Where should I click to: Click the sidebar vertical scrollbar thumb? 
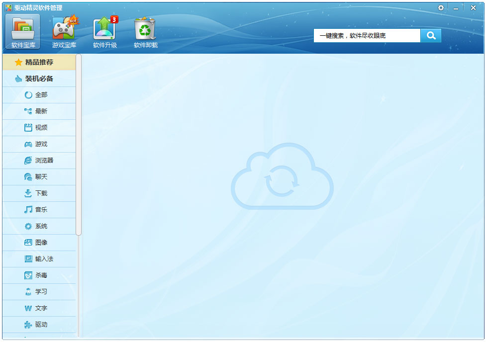[x=79, y=145]
